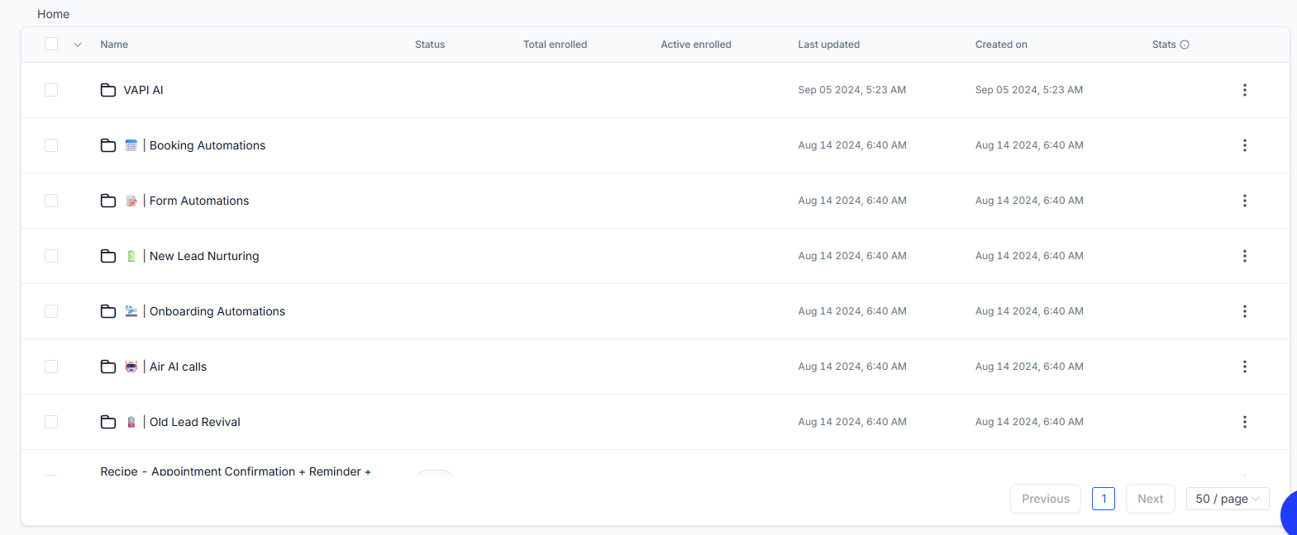This screenshot has height=535, width=1297.
Task: Click the robot emoji beside Air AI calls
Action: point(131,367)
